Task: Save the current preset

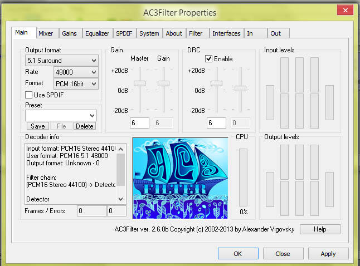Action: coord(38,126)
